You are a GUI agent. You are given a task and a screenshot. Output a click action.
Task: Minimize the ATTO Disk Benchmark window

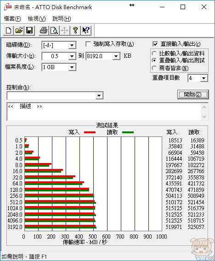coord(162,7)
